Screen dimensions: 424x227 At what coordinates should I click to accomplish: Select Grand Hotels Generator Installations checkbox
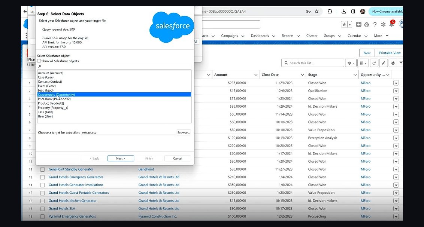[42, 185]
